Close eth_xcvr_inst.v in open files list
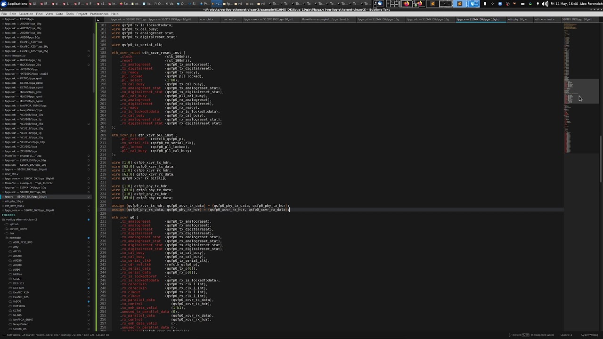The image size is (603, 339). point(2,206)
